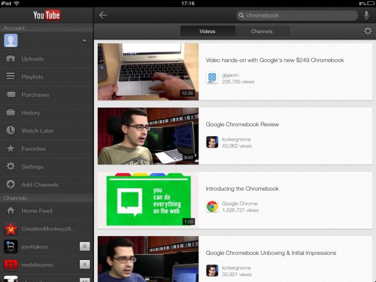Open search filter gear icon
The height and width of the screenshot is (282, 376).
(368, 31)
